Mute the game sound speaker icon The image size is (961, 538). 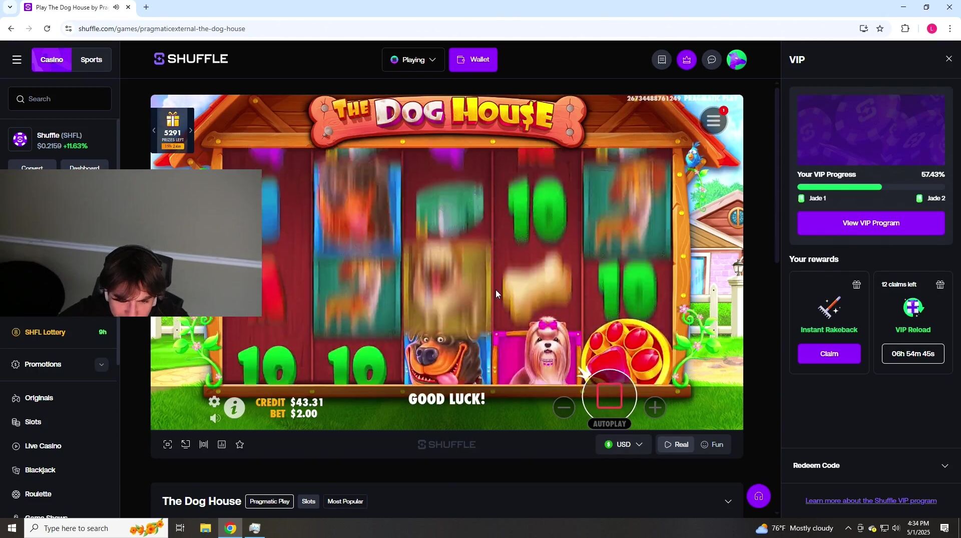(215, 418)
